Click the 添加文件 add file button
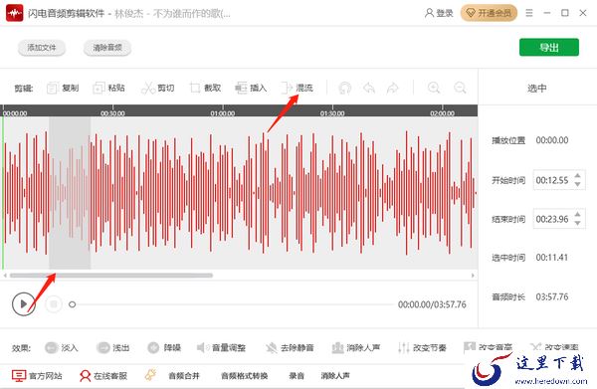This screenshot has width=597, height=389. pos(42,48)
